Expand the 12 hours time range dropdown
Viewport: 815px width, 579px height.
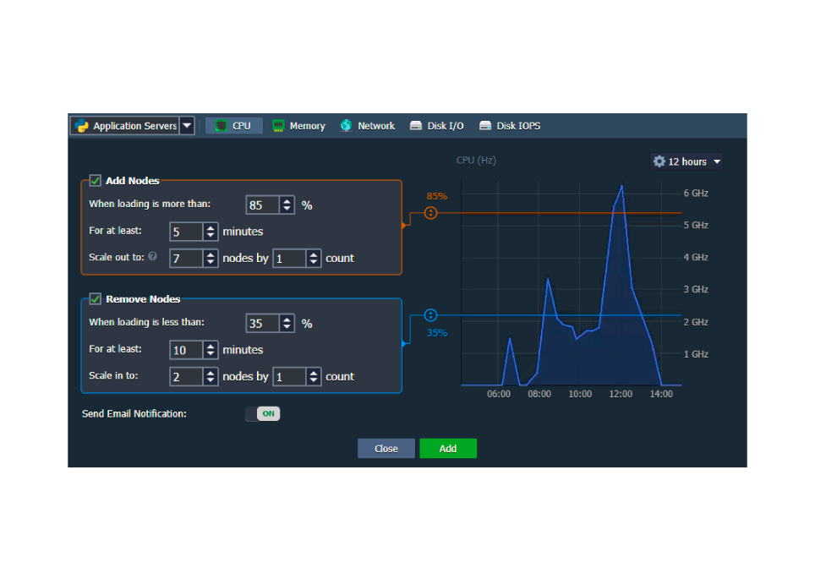pos(717,161)
